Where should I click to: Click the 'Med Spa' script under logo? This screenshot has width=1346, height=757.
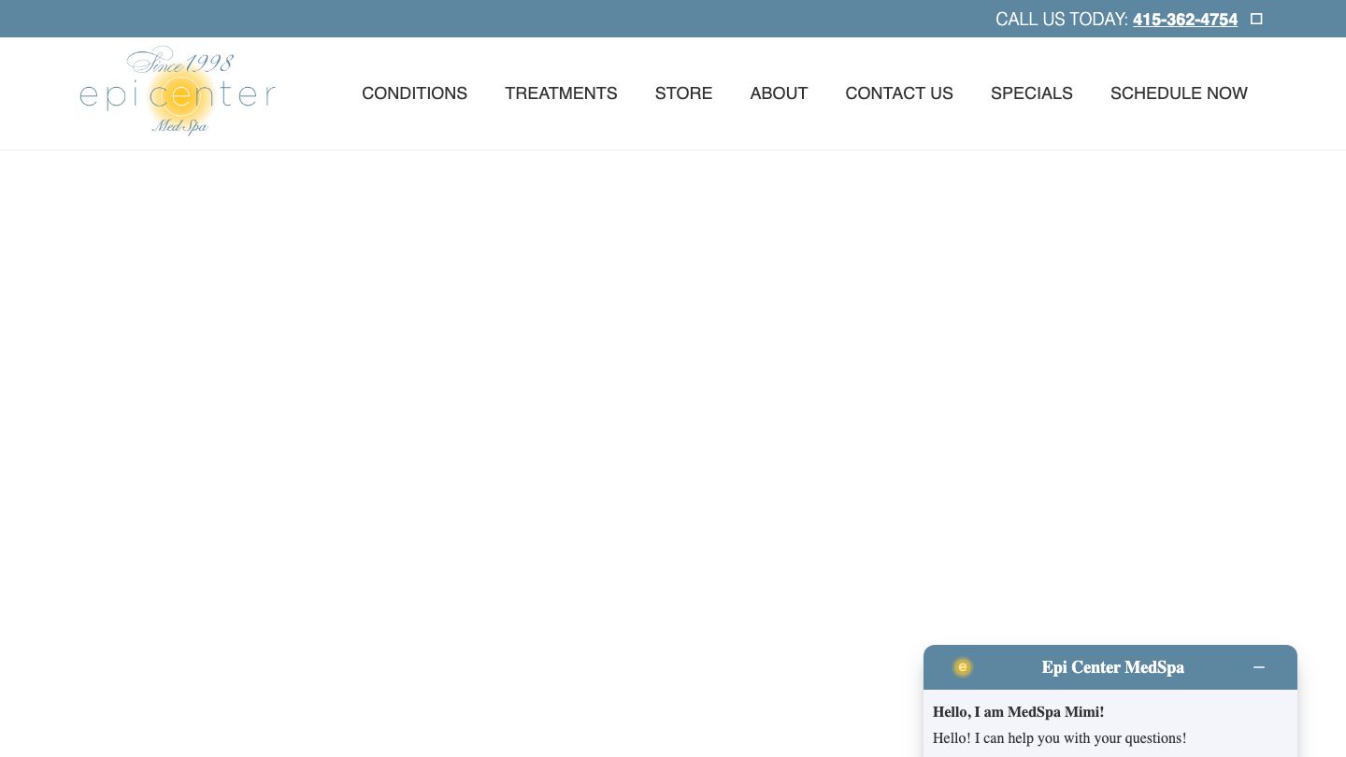point(179,126)
